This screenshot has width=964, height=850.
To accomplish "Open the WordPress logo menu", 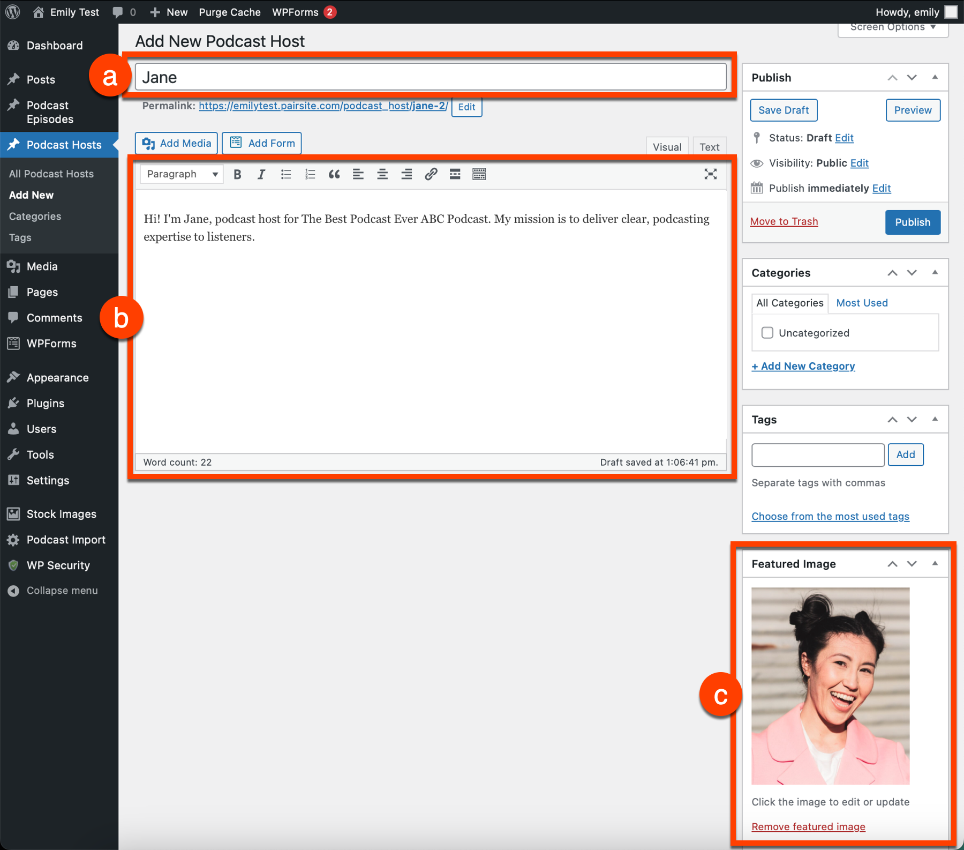I will 13,12.
